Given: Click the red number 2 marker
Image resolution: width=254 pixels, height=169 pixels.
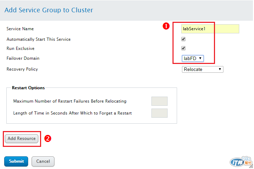Looking at the screenshot, I should tap(48, 138).
